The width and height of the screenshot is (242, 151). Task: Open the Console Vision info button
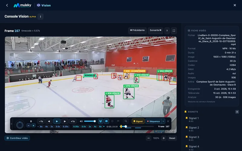point(41,17)
